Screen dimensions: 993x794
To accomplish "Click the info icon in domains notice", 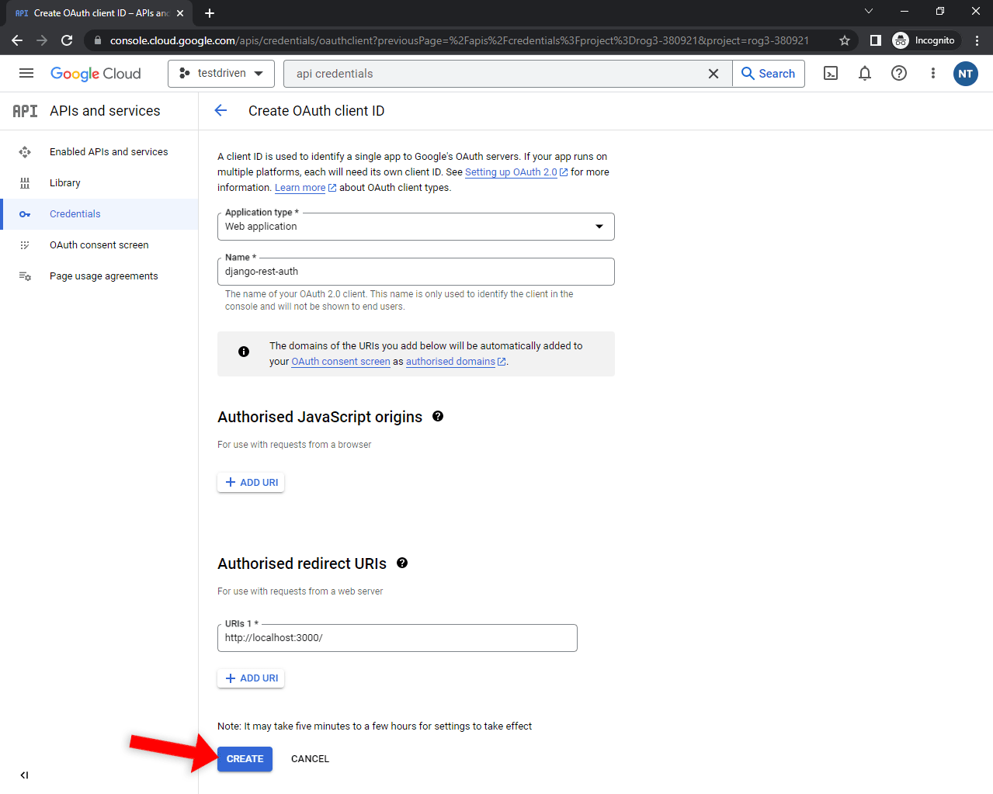I will pyautogui.click(x=244, y=352).
